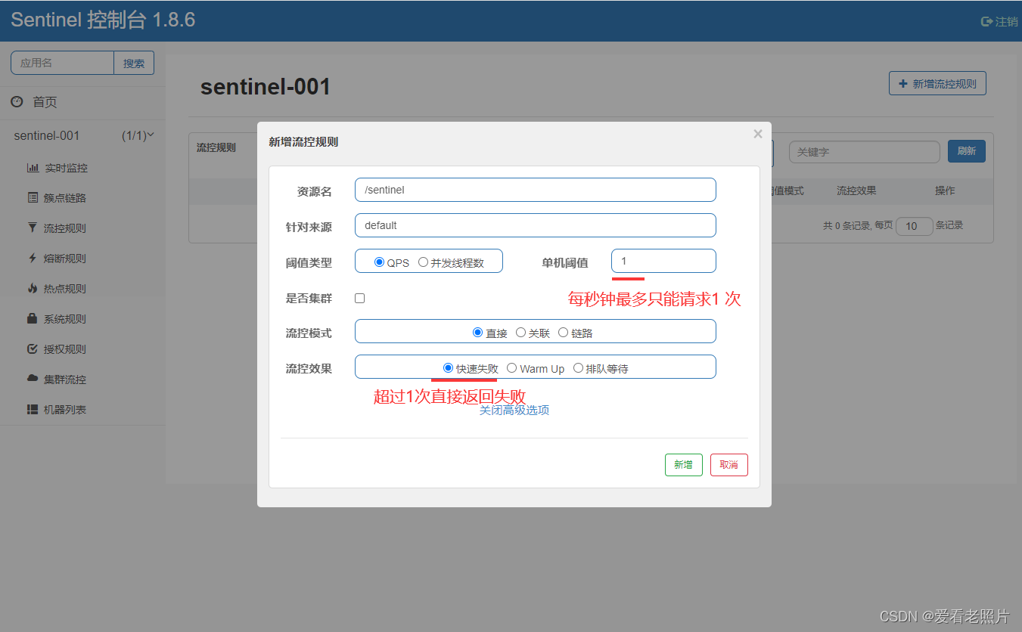Click the 单机阈值 input field
Screen dimensions: 1022x632
click(663, 261)
